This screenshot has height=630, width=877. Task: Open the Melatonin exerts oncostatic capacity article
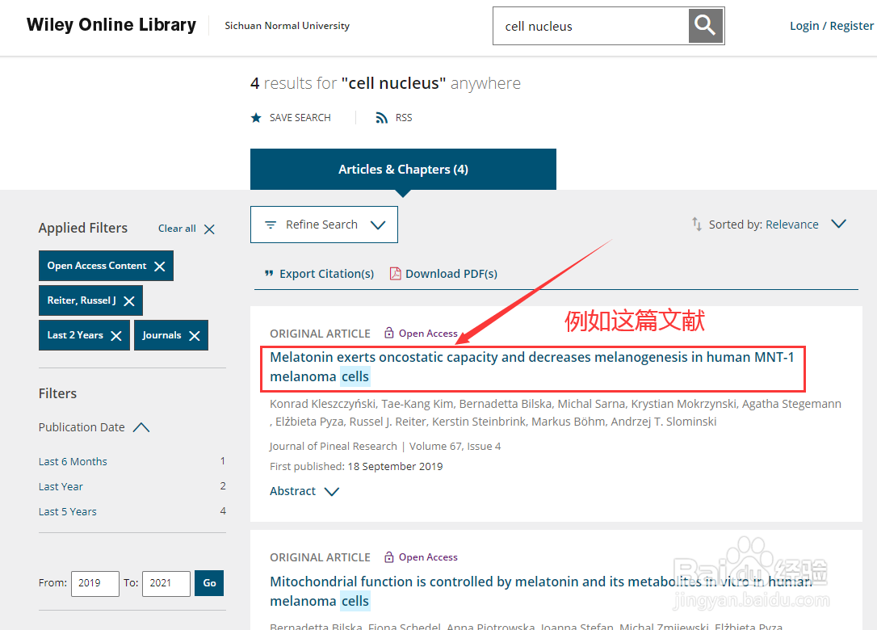tap(532, 367)
